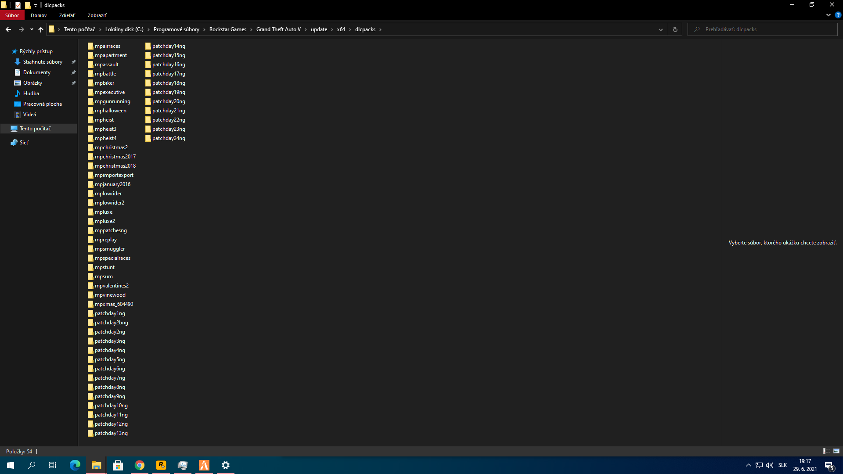Go back using the back arrow icon
This screenshot has height=474, width=843.
click(x=8, y=29)
